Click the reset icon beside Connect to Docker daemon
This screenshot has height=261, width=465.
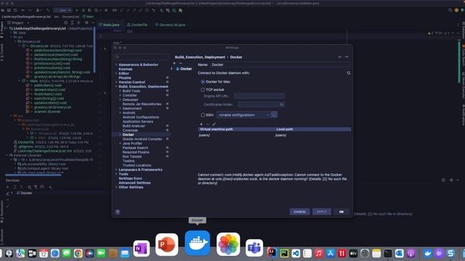[349, 72]
